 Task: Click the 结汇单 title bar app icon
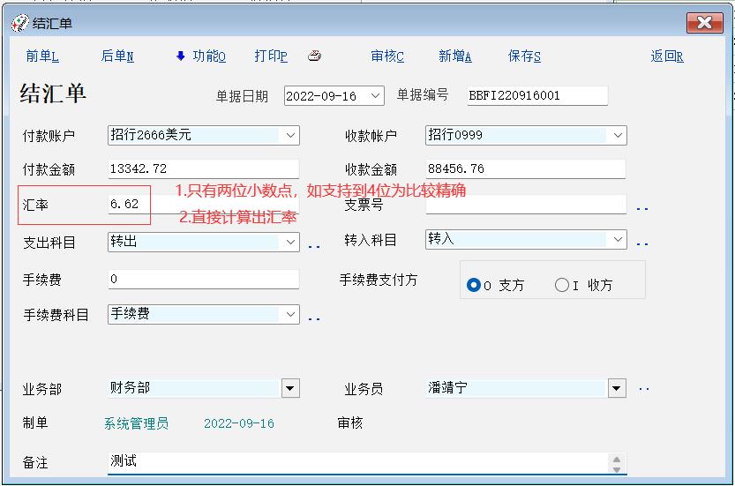[x=19, y=23]
